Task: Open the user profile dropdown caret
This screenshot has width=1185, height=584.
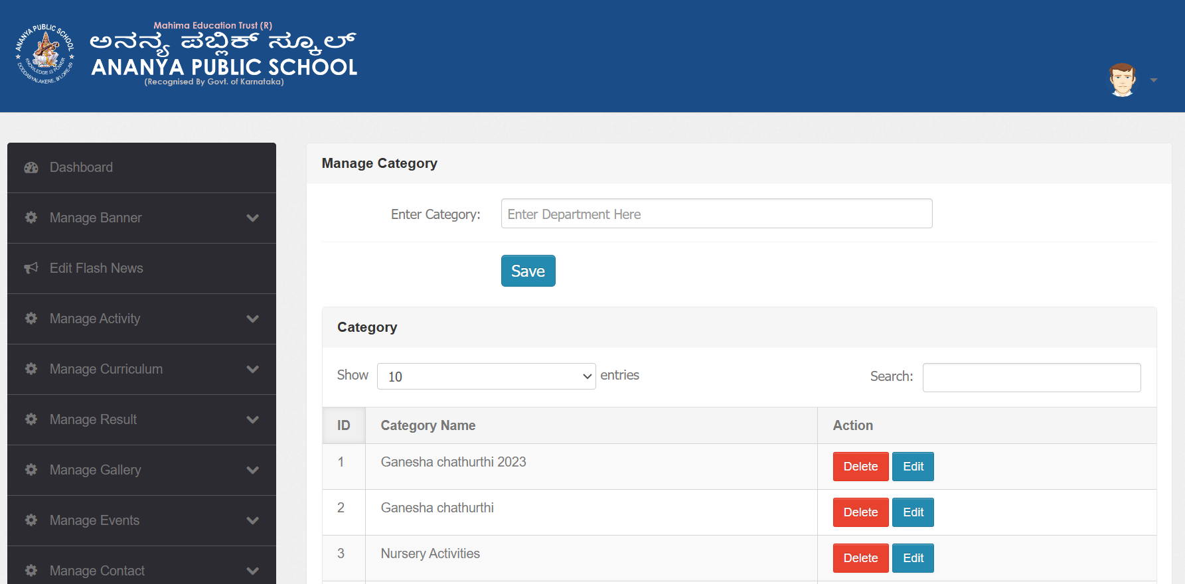Action: tap(1154, 80)
